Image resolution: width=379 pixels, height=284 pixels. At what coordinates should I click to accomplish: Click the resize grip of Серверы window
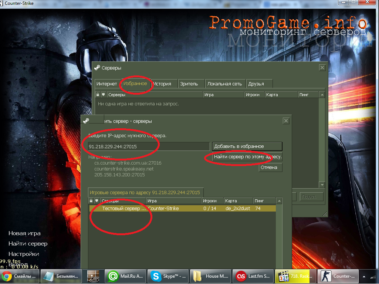point(325,214)
